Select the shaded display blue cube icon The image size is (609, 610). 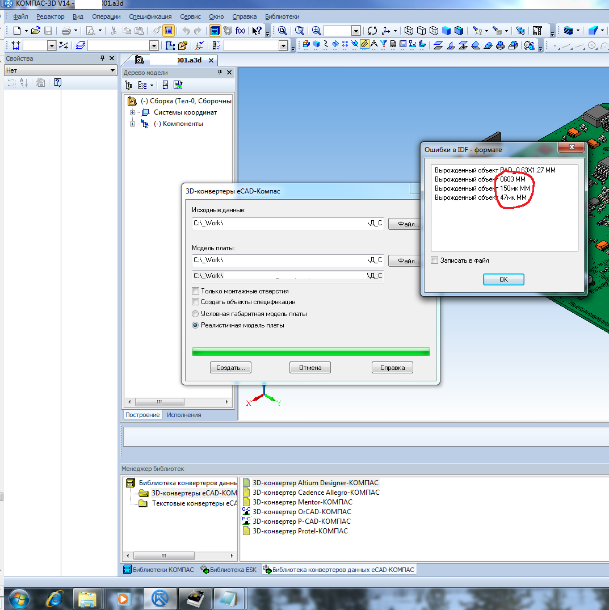(x=446, y=30)
